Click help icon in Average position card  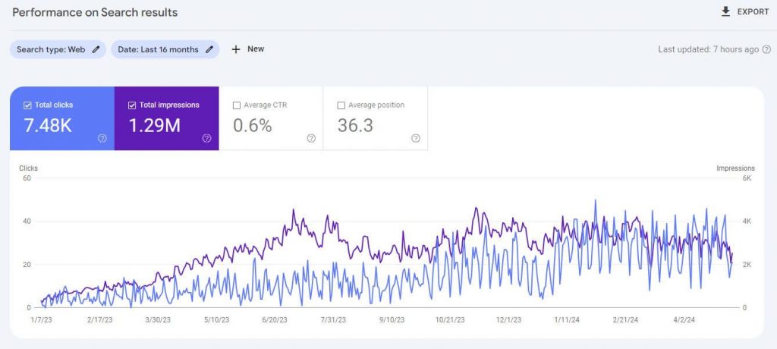click(x=416, y=138)
